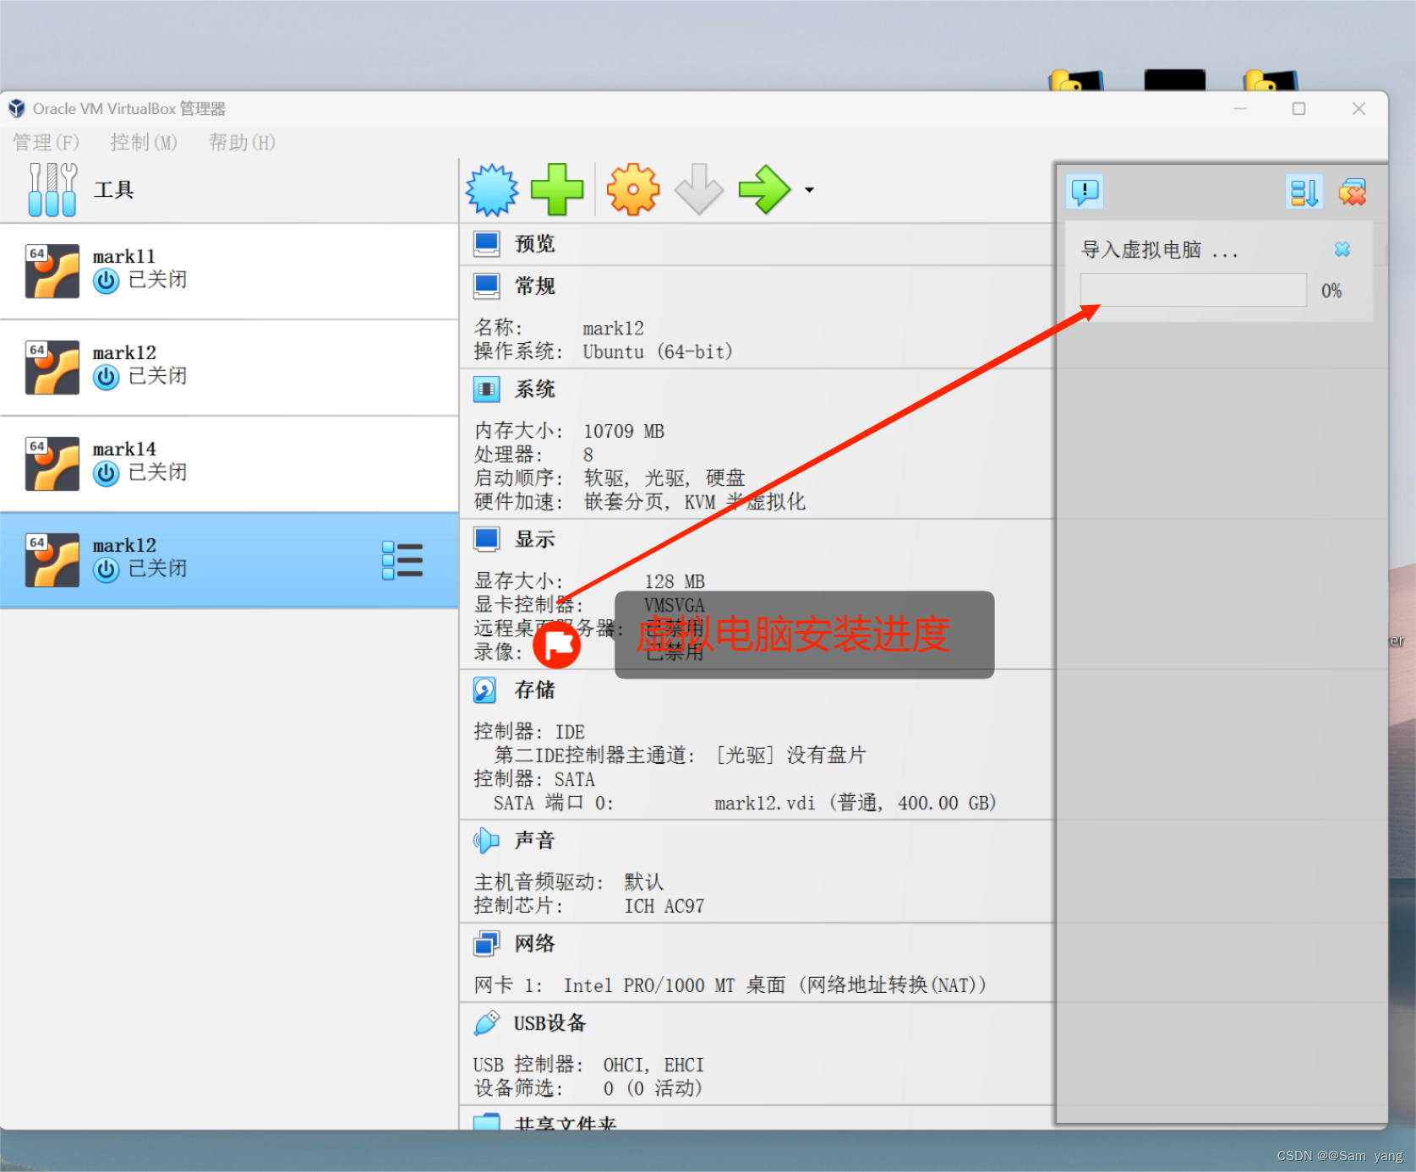1416x1172 pixels.
Task: Click the Intel PRO/1000 MT network adapter text
Action: pyautogui.click(x=775, y=985)
